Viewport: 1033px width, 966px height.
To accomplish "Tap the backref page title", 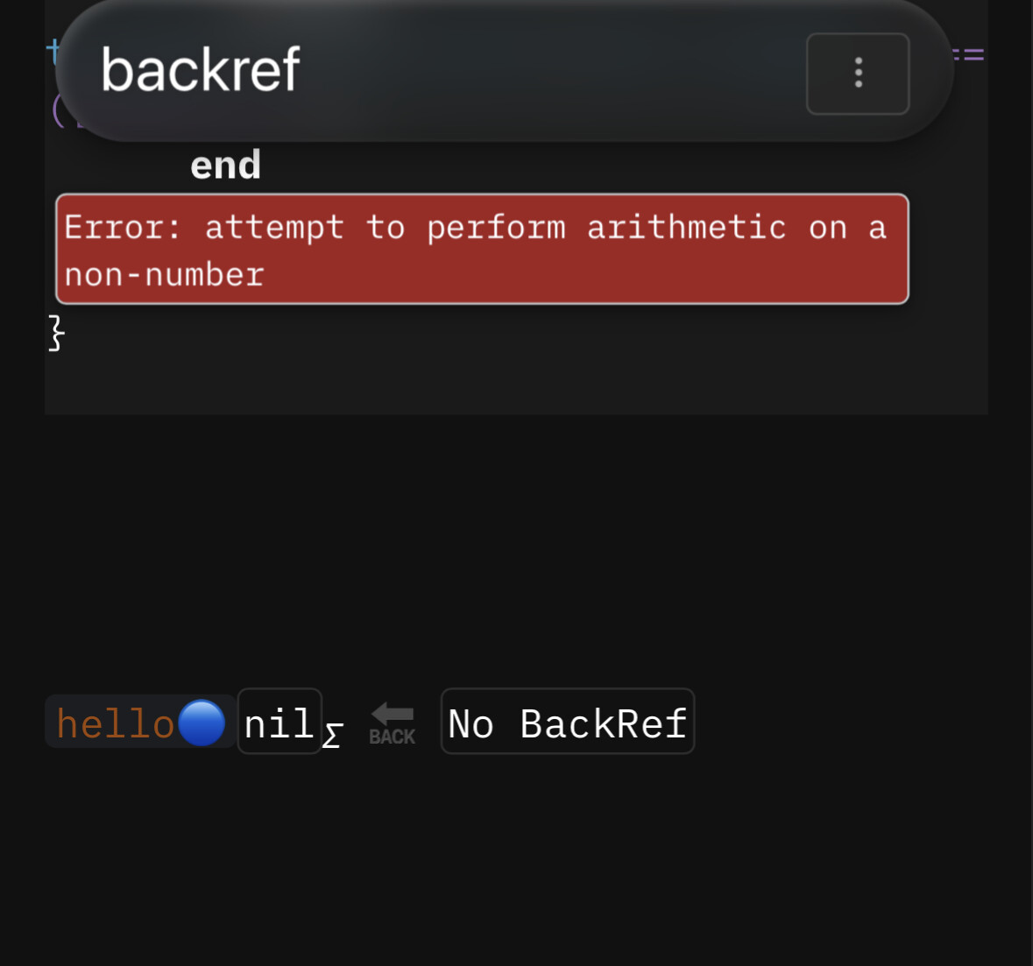I will [201, 70].
